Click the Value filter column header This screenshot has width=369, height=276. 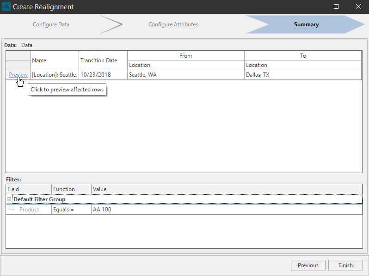(227, 189)
